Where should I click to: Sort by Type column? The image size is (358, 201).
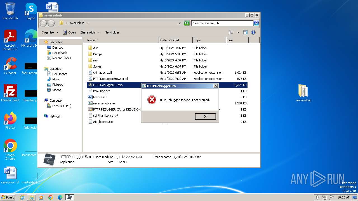(209, 40)
